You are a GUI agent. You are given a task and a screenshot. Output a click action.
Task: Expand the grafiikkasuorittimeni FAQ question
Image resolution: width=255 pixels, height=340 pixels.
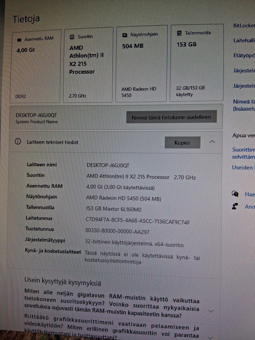point(210,338)
